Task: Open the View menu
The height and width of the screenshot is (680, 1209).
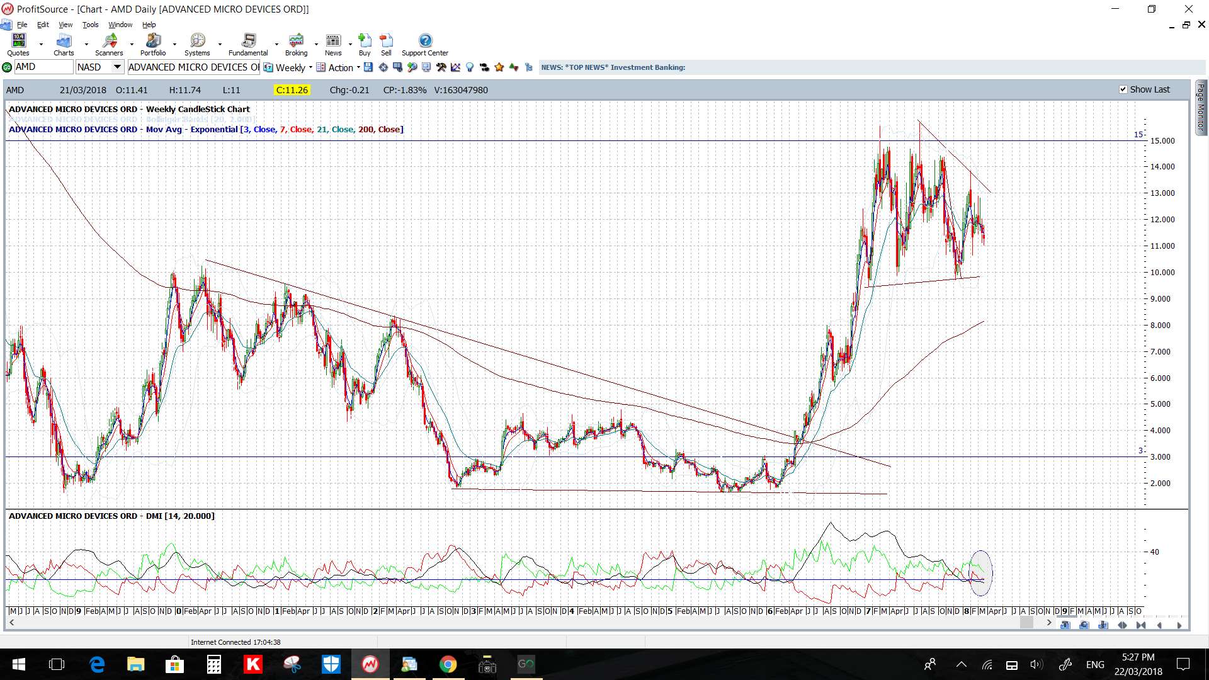Action: click(x=65, y=25)
